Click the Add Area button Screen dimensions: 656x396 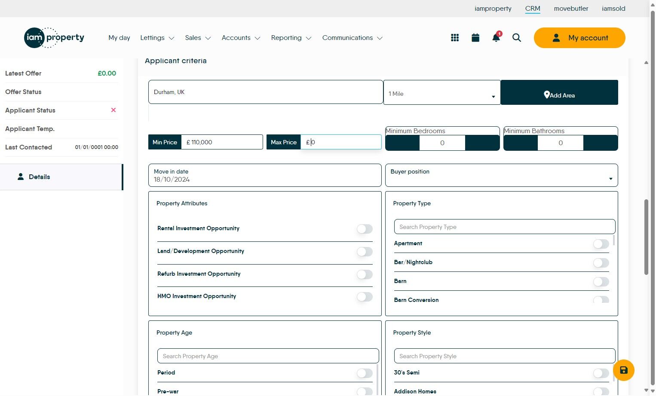point(559,93)
